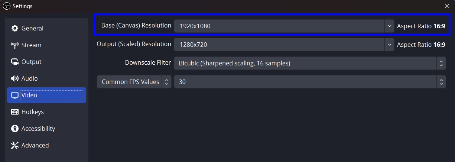Click the Hotkeys keyboard icon
Screen dimensions: 455x162
click(15, 112)
